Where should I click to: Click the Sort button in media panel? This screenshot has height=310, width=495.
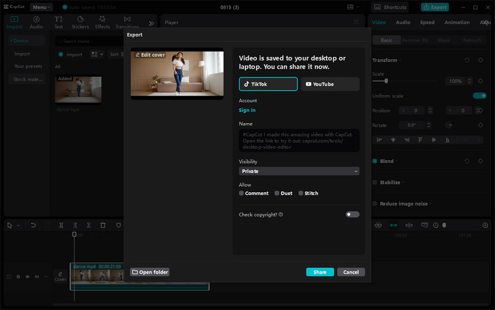point(116,54)
